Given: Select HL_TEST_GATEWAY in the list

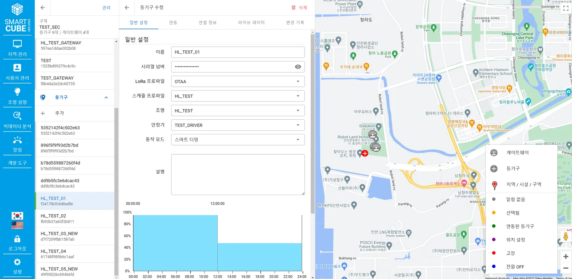Looking at the screenshot, I should point(74,45).
